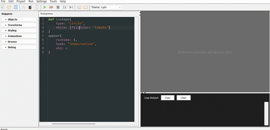Open the Theme dropdown showing Light
The height and width of the screenshot is (130, 270).
click(x=111, y=7)
